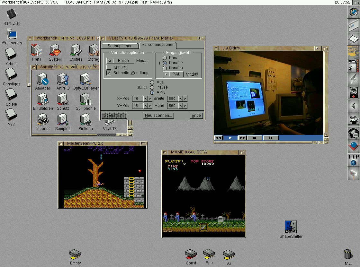Open the PAL mode cycle dropdown
This screenshot has height=267, width=360.
point(173,74)
